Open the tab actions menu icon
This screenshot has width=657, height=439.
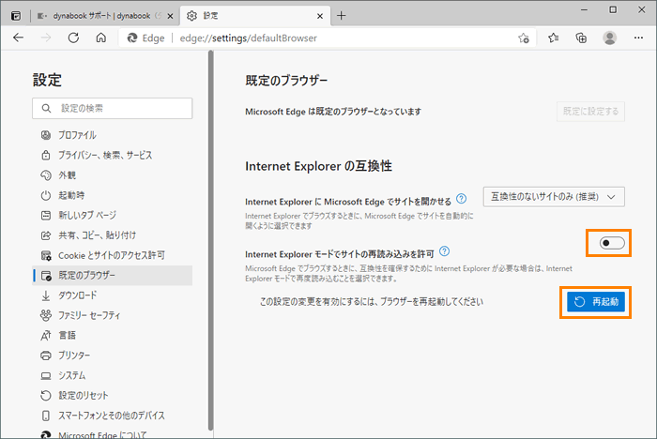(x=16, y=16)
